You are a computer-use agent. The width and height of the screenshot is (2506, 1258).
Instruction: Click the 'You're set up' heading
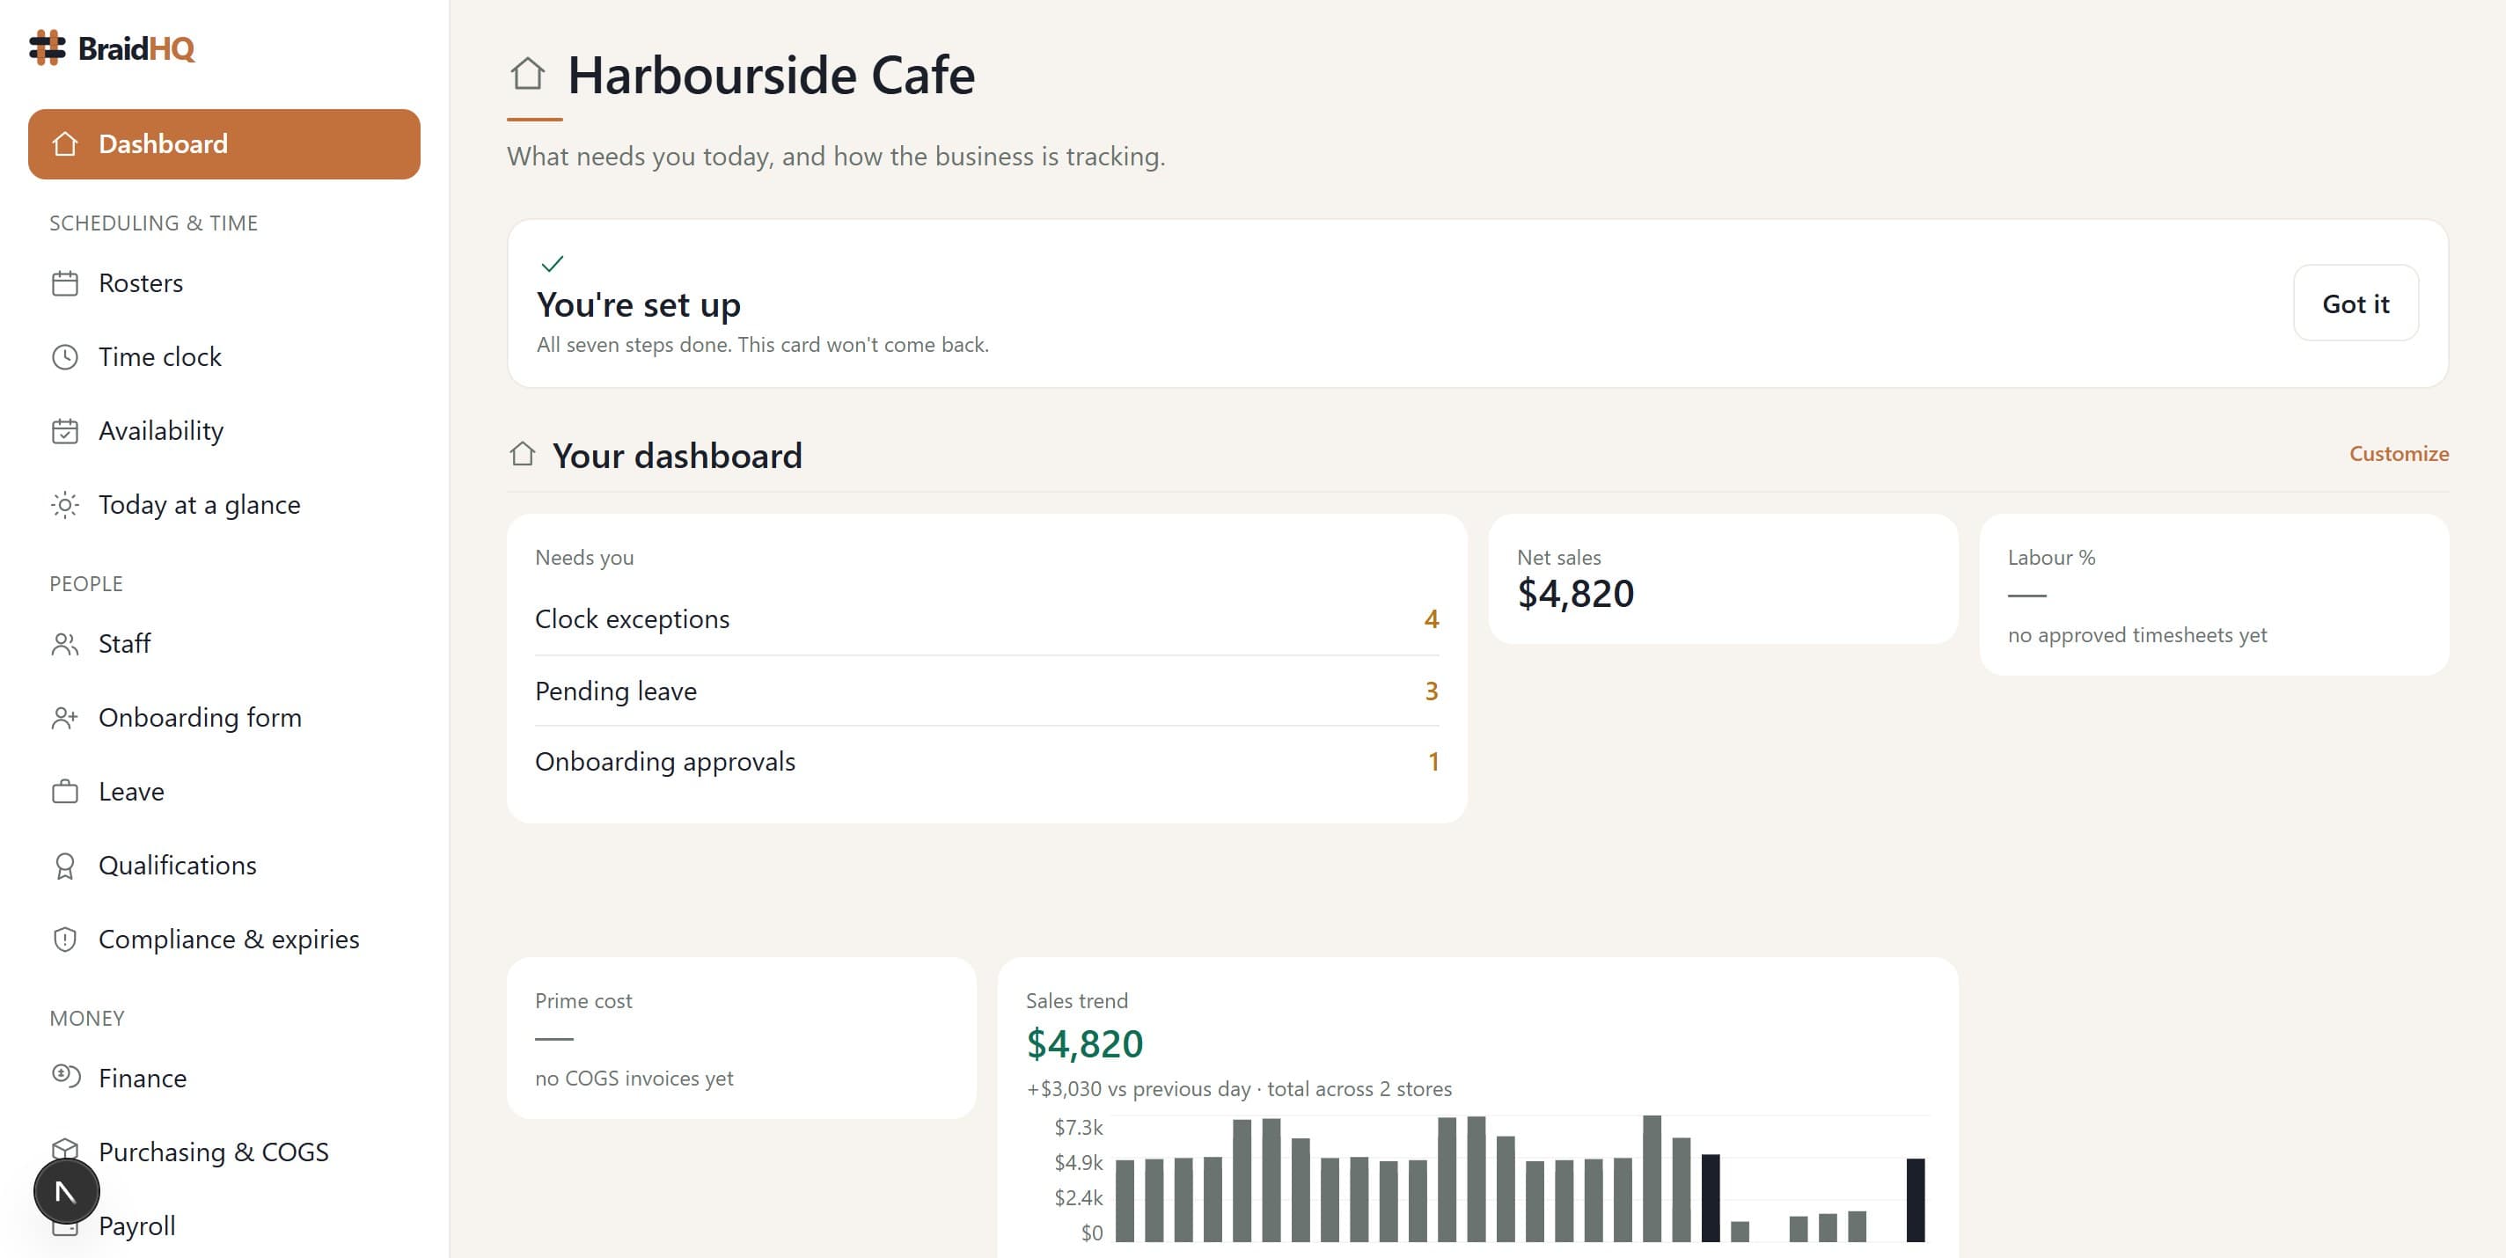(x=638, y=305)
